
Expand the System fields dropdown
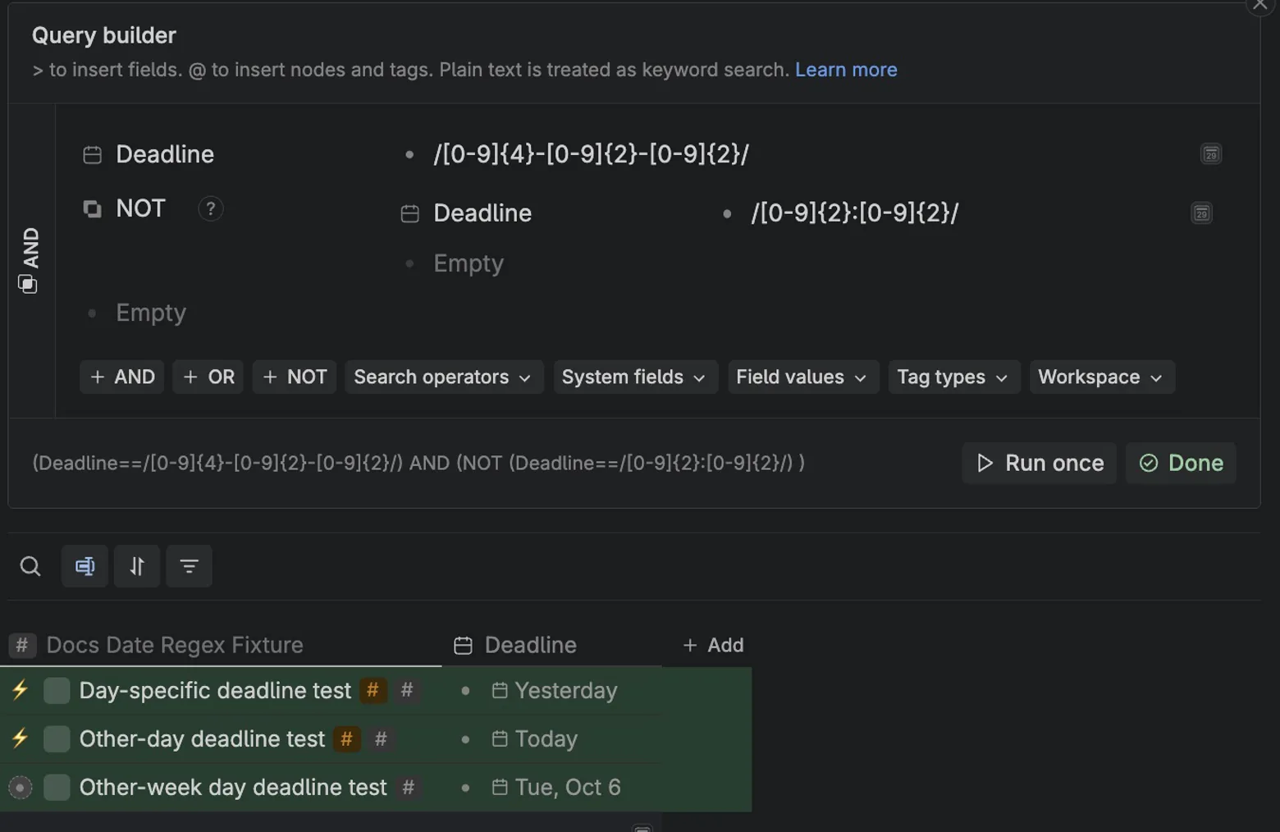tap(635, 377)
